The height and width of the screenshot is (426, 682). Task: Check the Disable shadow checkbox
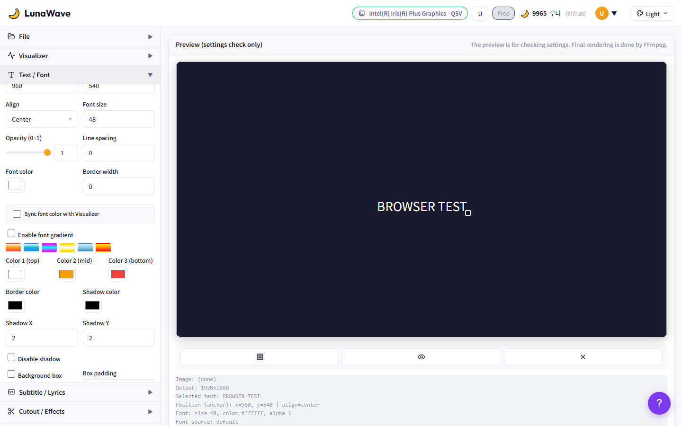point(11,358)
